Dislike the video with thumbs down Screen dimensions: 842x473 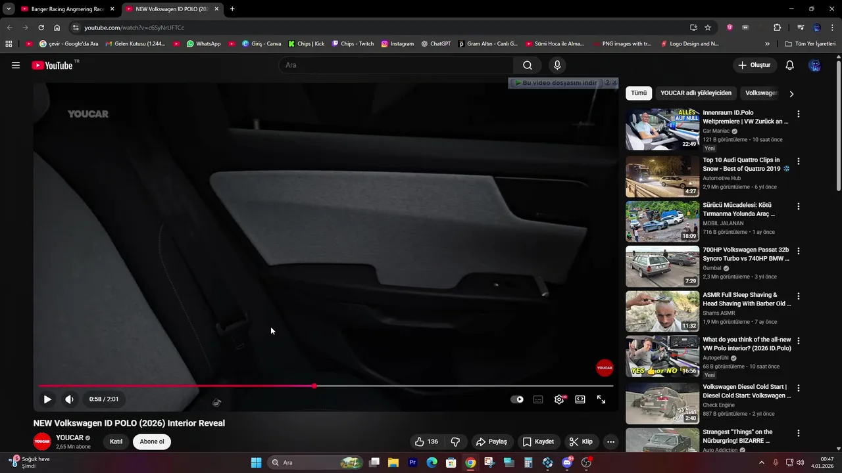[x=455, y=441]
